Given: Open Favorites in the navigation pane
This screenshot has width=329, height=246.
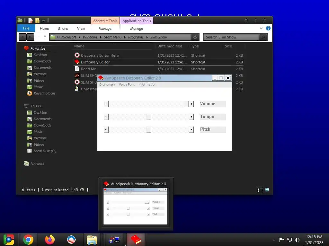Looking at the screenshot, I should (x=38, y=48).
